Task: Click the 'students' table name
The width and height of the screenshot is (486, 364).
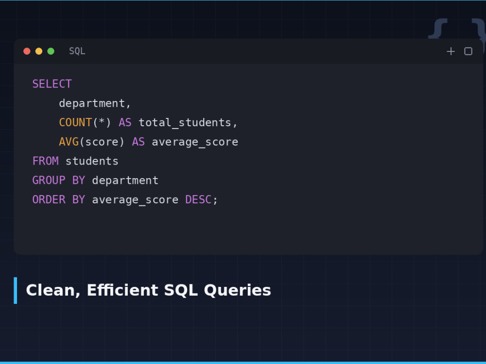Action: (92, 161)
